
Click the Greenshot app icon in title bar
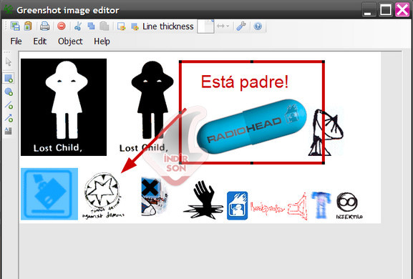tap(8, 10)
